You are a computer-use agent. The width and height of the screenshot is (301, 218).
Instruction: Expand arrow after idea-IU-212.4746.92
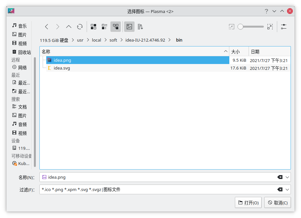(x=169, y=40)
